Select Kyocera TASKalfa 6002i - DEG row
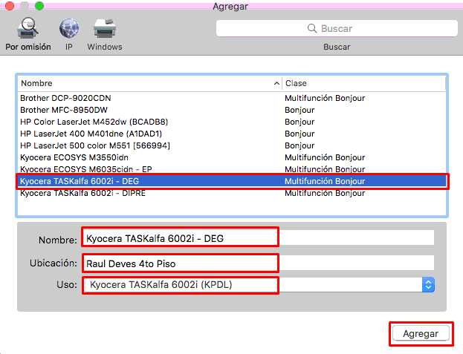Screen dimensions: 463x354 232,181
